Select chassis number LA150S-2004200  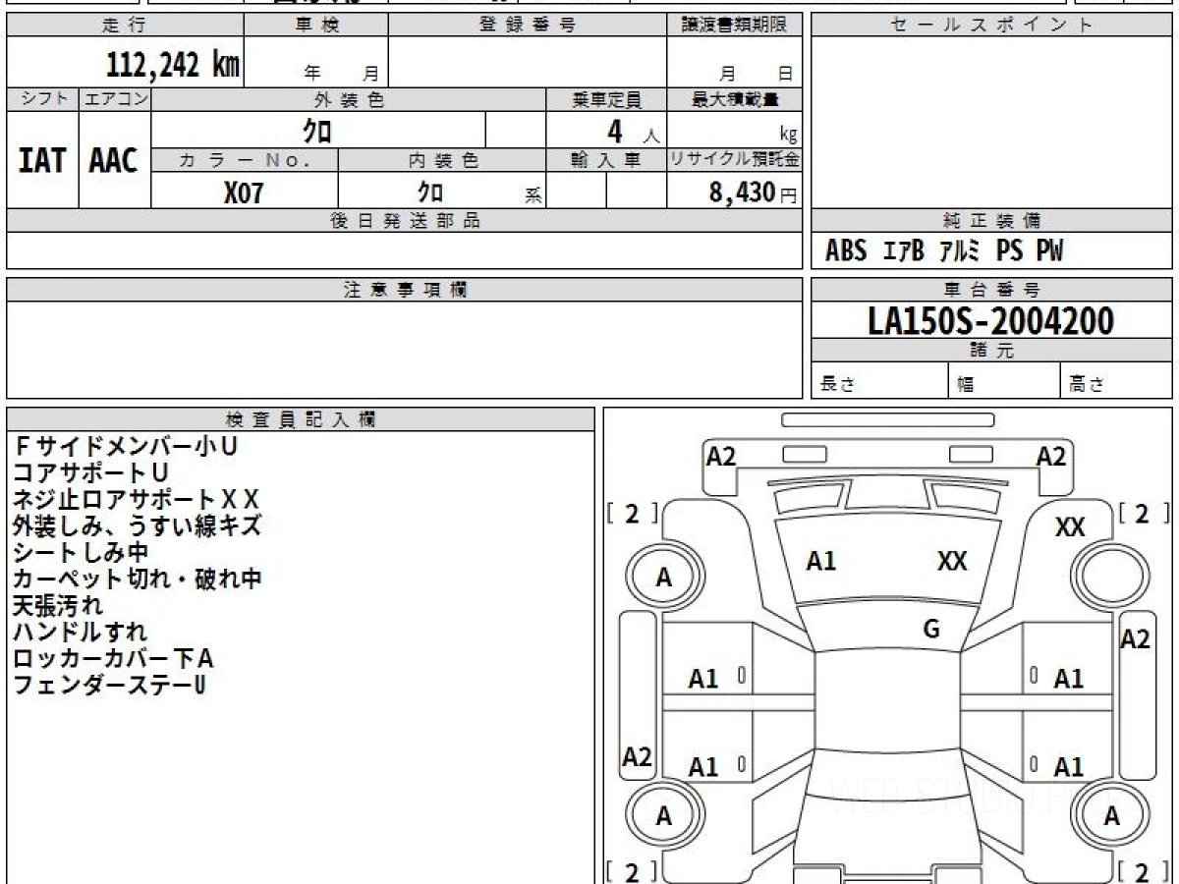(x=991, y=320)
